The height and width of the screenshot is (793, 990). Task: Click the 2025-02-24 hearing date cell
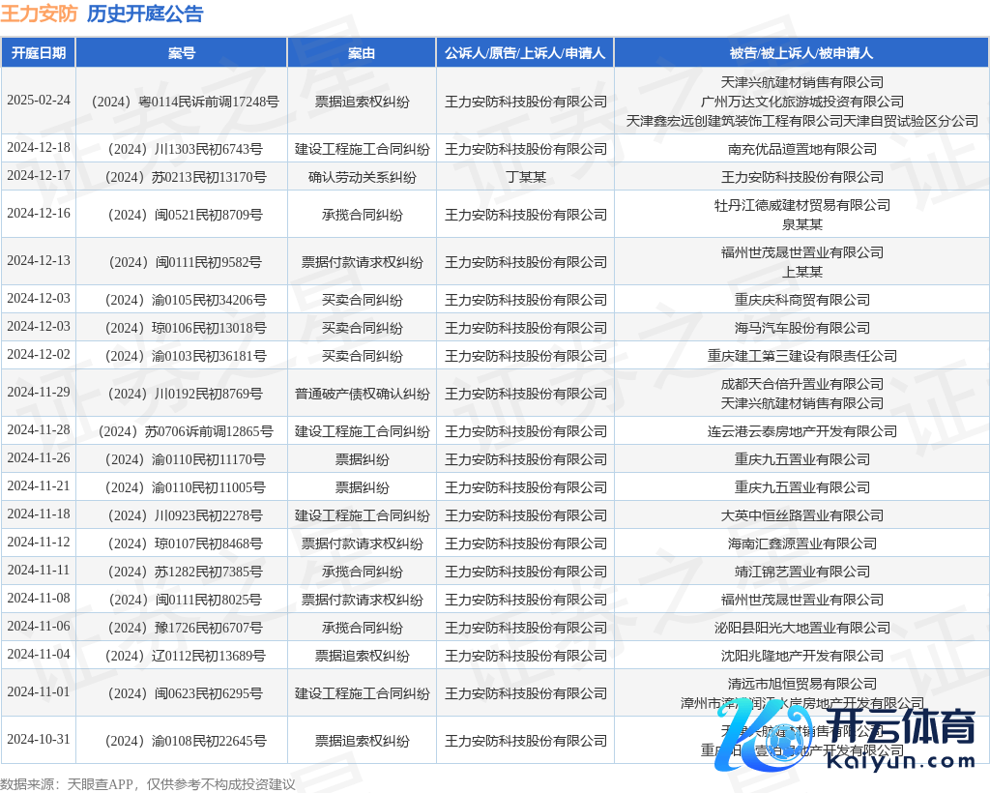pyautogui.click(x=39, y=101)
